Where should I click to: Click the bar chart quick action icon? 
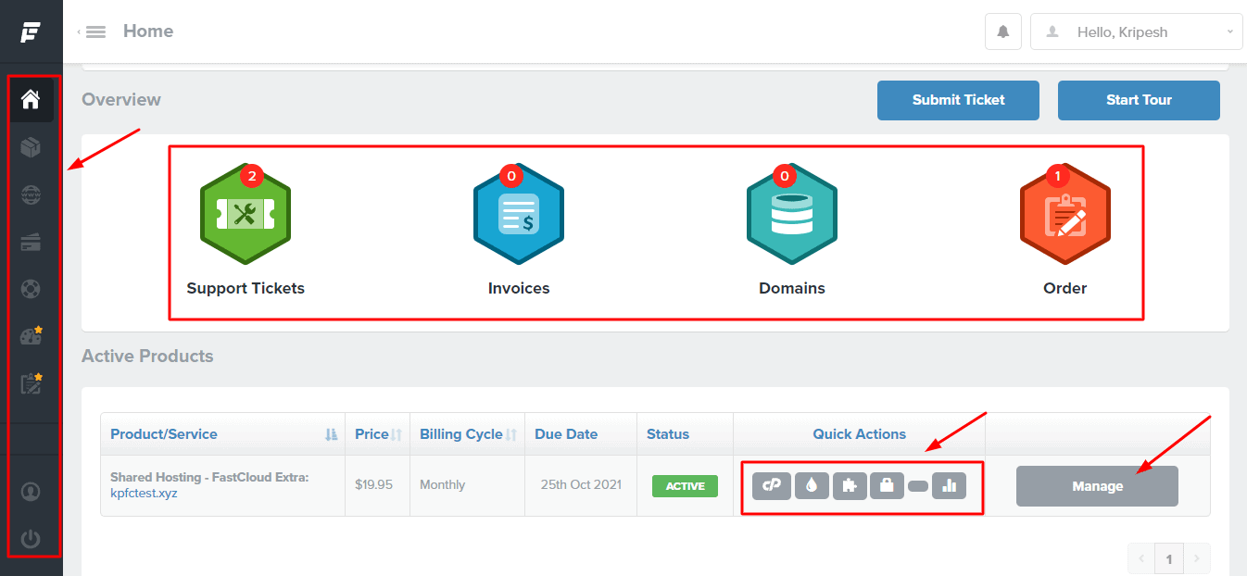950,485
